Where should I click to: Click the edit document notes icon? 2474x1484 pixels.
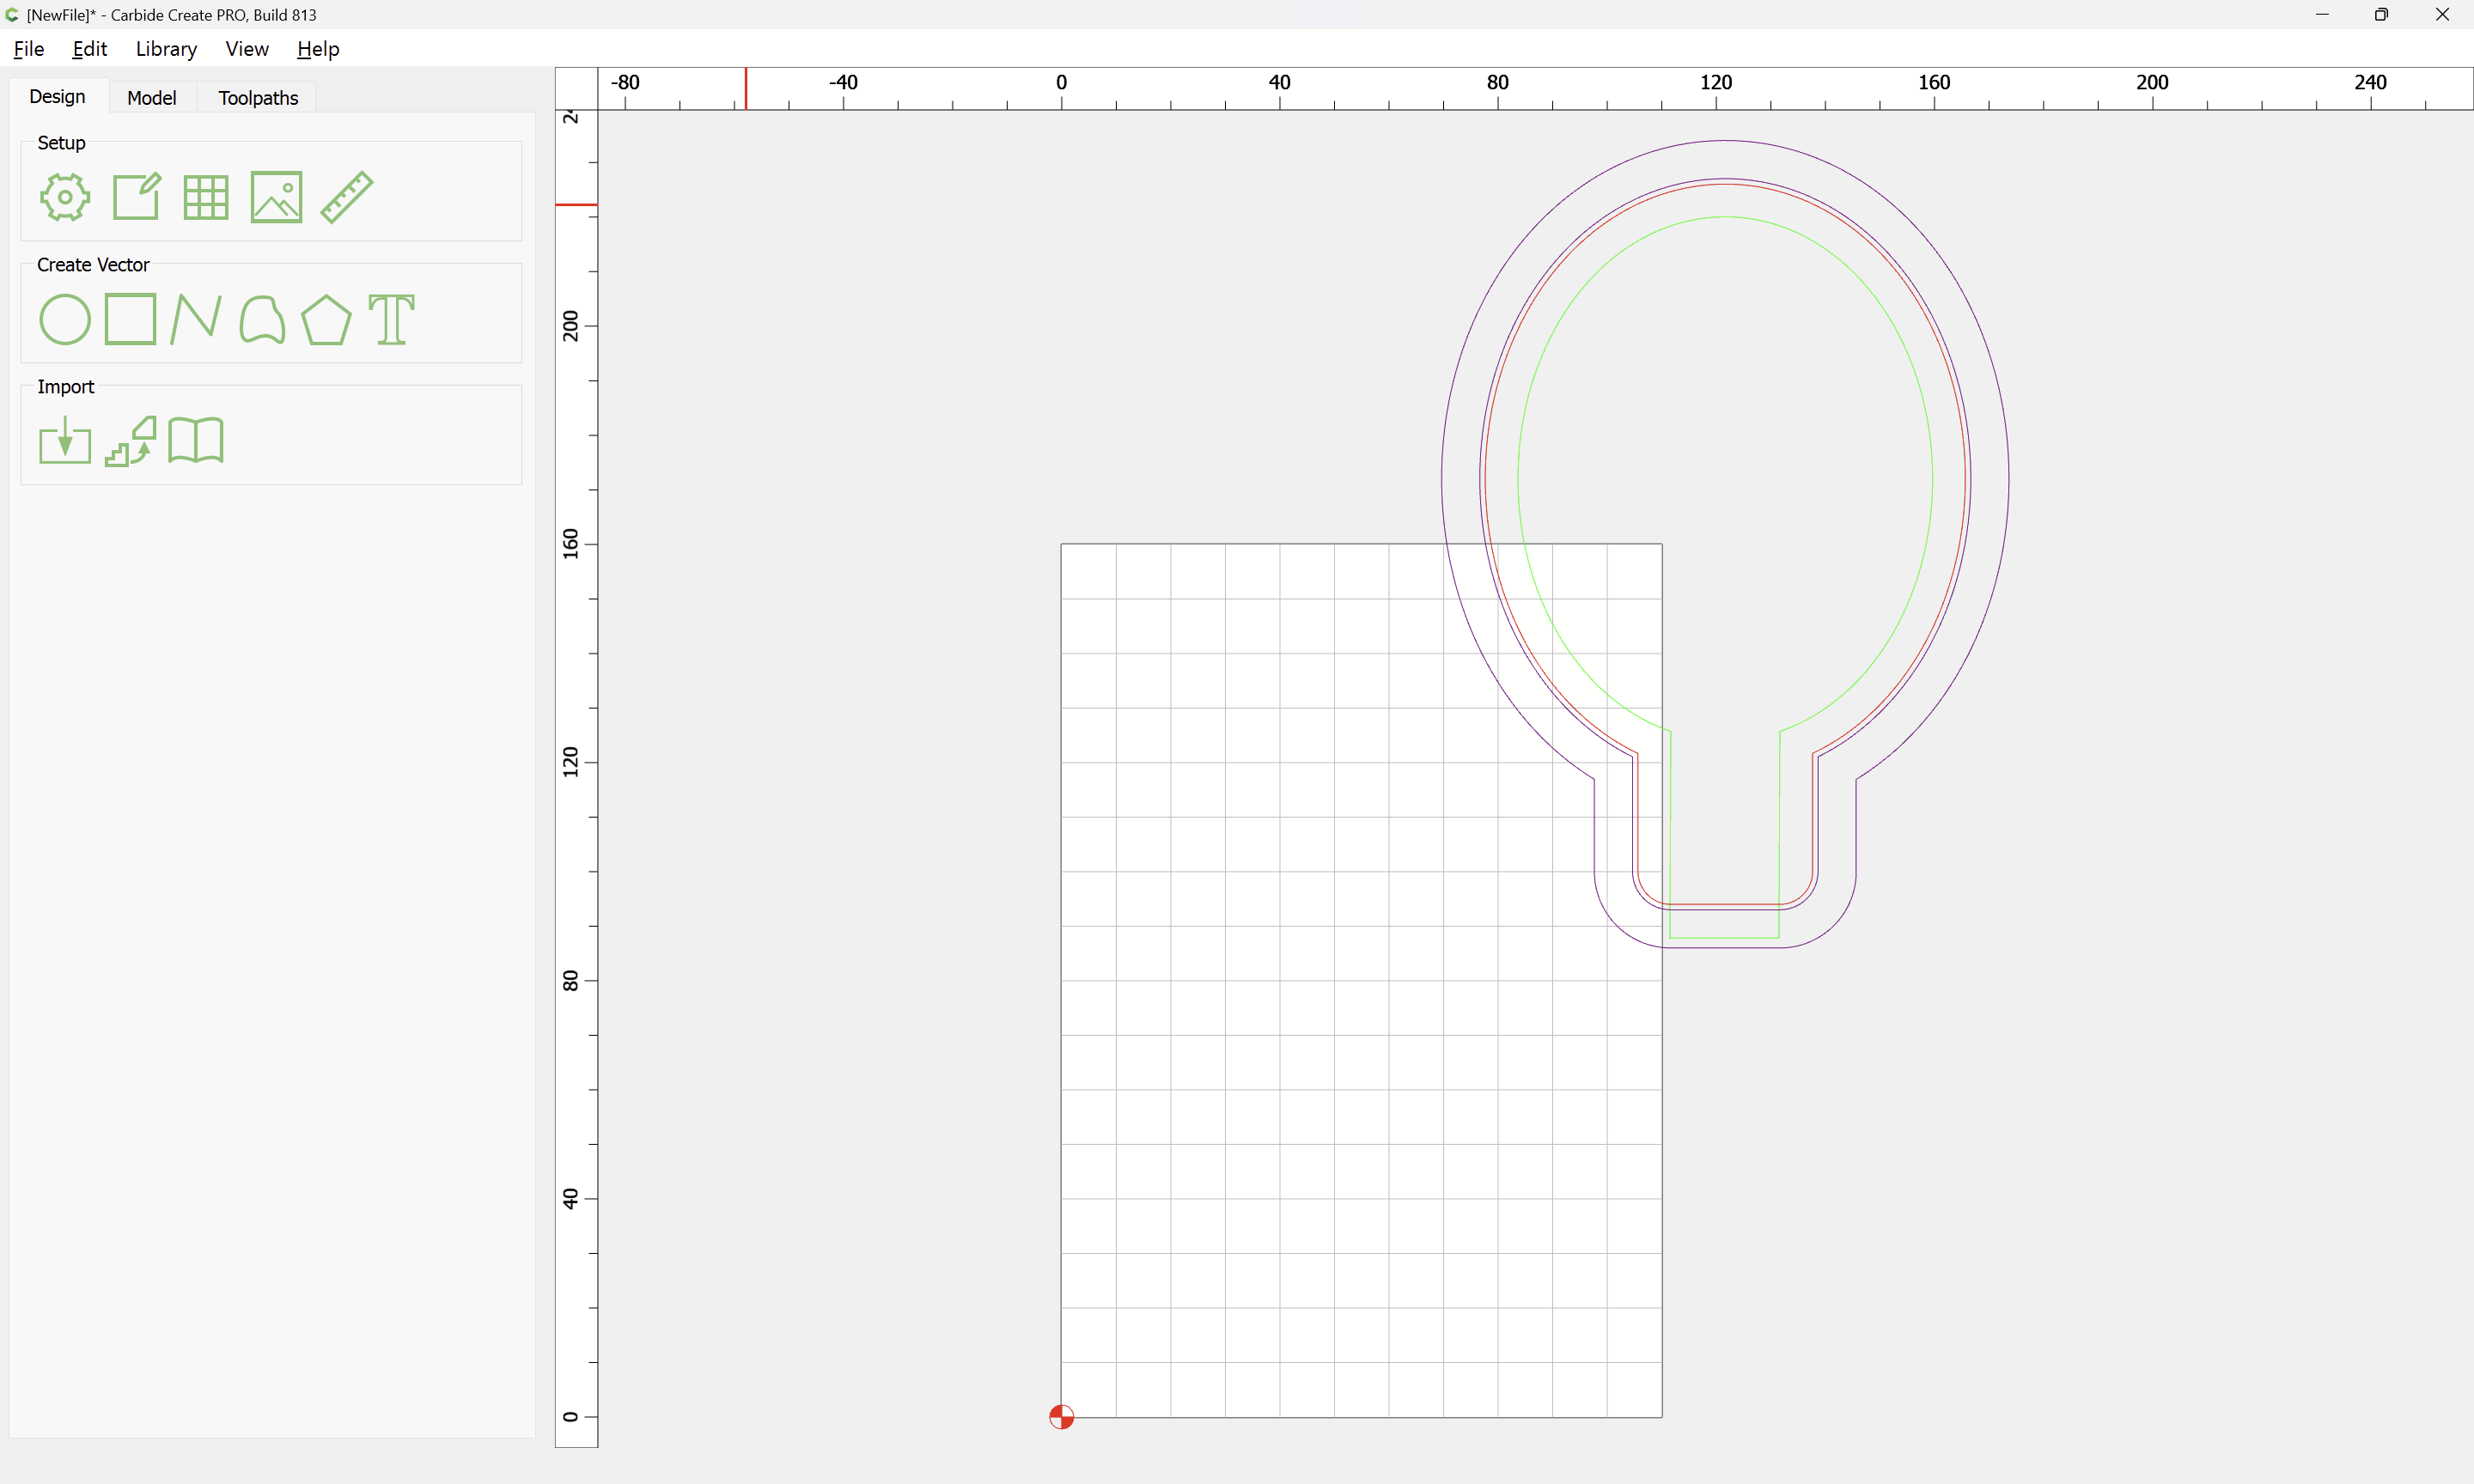pos(136,196)
